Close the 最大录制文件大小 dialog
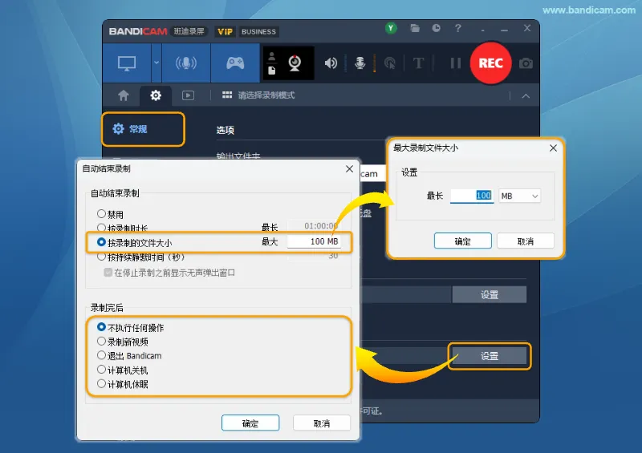 point(553,148)
